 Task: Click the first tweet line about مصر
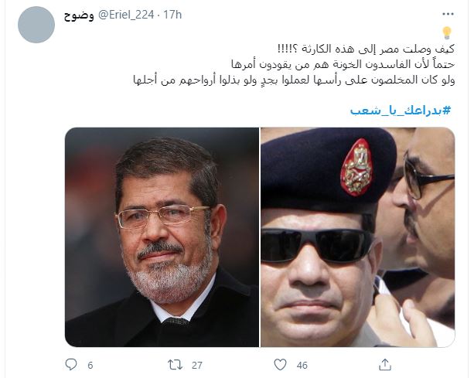366,49
